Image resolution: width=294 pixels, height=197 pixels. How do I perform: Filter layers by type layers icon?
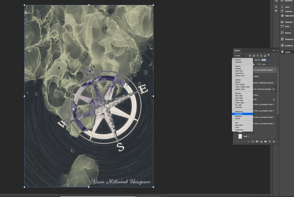click(x=258, y=55)
